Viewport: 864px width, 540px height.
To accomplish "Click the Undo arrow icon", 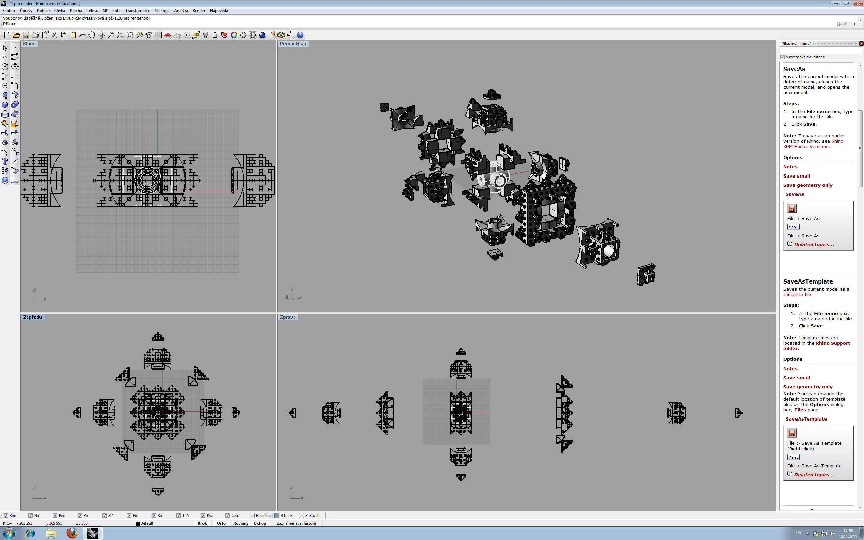I will click(x=82, y=35).
